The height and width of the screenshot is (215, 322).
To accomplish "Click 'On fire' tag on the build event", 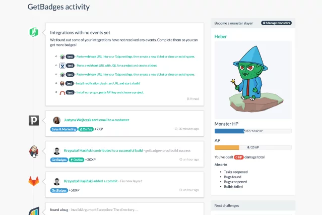I will point(77,160).
